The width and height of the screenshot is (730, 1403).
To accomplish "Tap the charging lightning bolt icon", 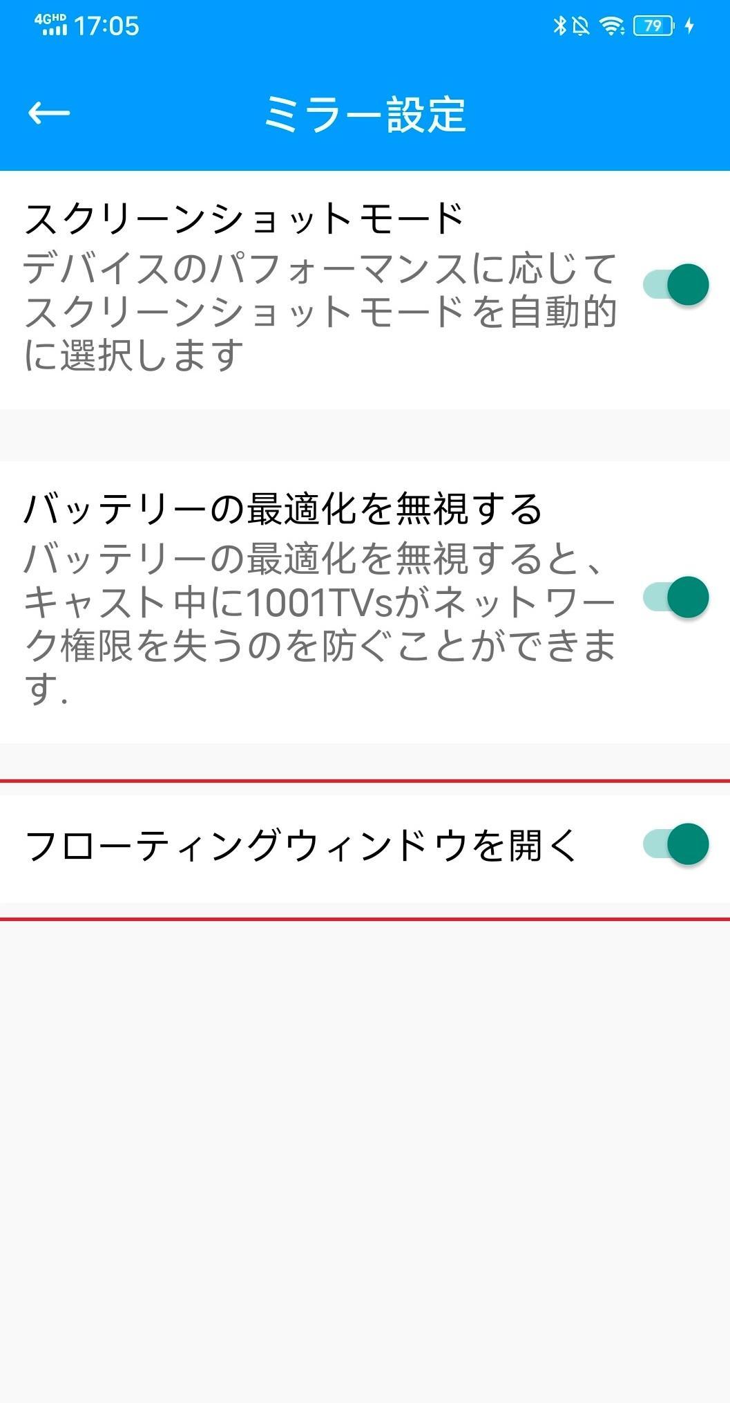I will (689, 26).
